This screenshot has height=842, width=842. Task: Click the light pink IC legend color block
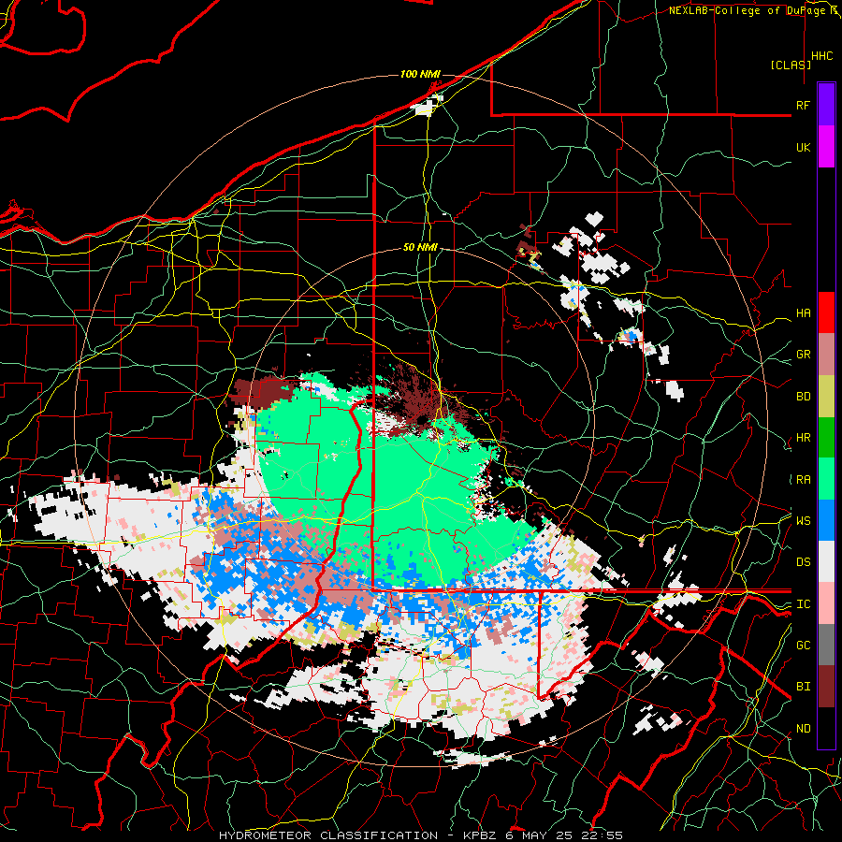pos(826,603)
